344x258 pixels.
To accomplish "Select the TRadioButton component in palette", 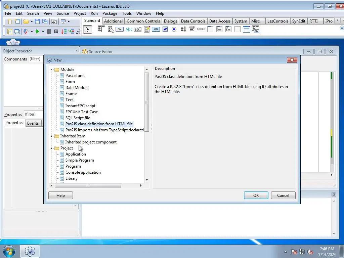I will point(174,29).
